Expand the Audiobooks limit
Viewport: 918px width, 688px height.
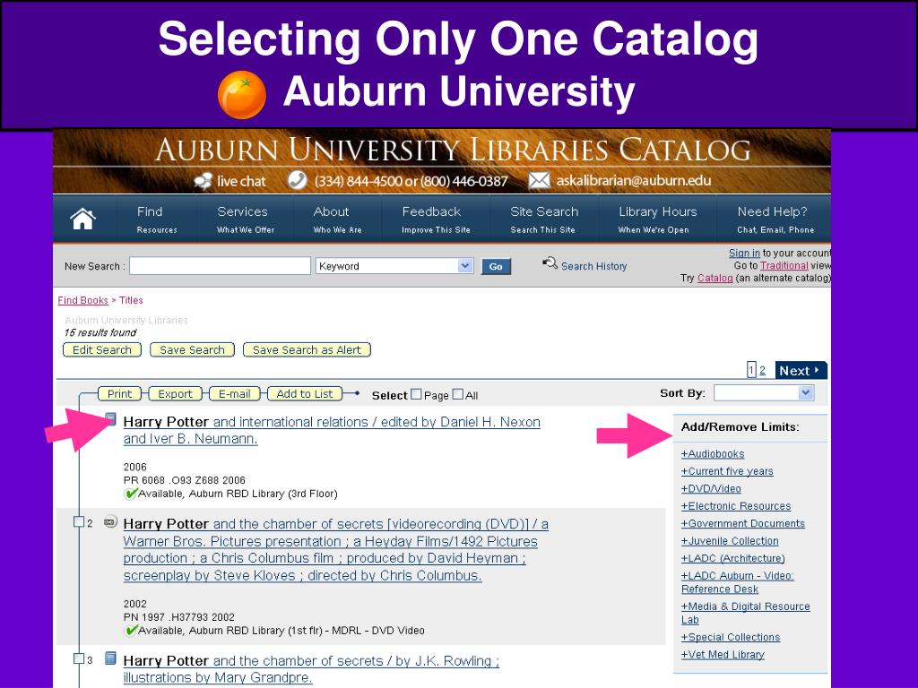[x=713, y=454]
